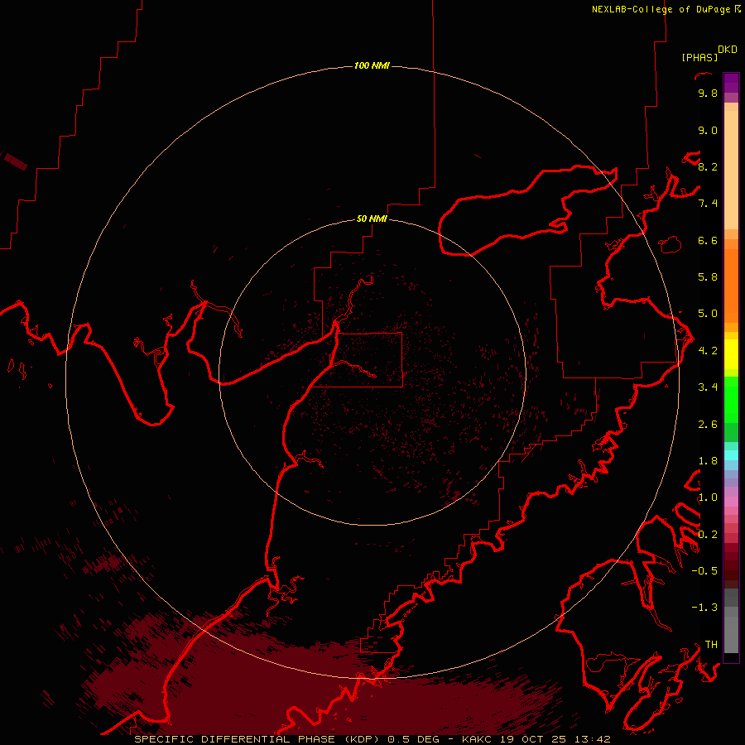Click the 7.4 value on the color scale

(x=708, y=204)
